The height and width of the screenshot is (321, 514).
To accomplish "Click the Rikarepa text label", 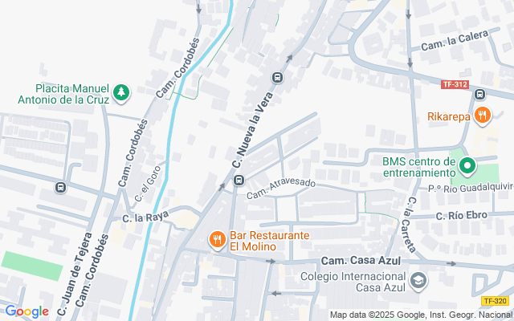I will 449,116.
